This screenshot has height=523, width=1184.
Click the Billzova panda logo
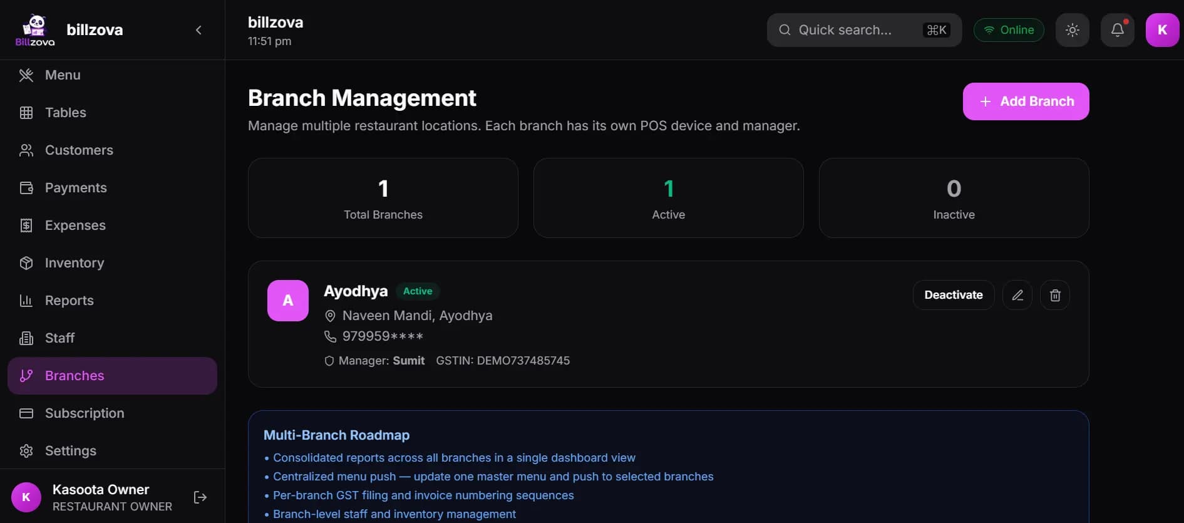[35, 30]
